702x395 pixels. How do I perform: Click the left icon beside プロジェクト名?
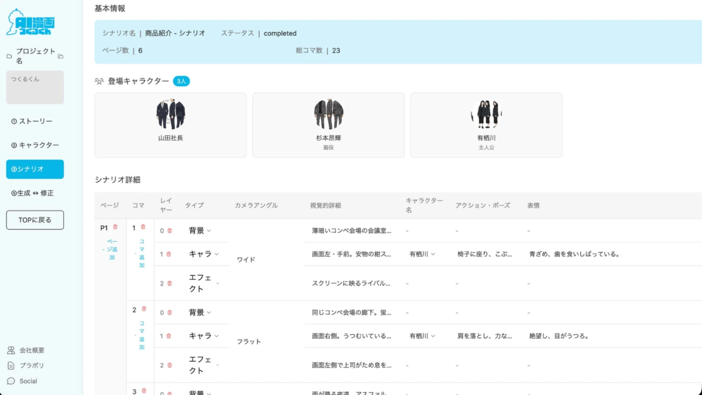pos(9,56)
